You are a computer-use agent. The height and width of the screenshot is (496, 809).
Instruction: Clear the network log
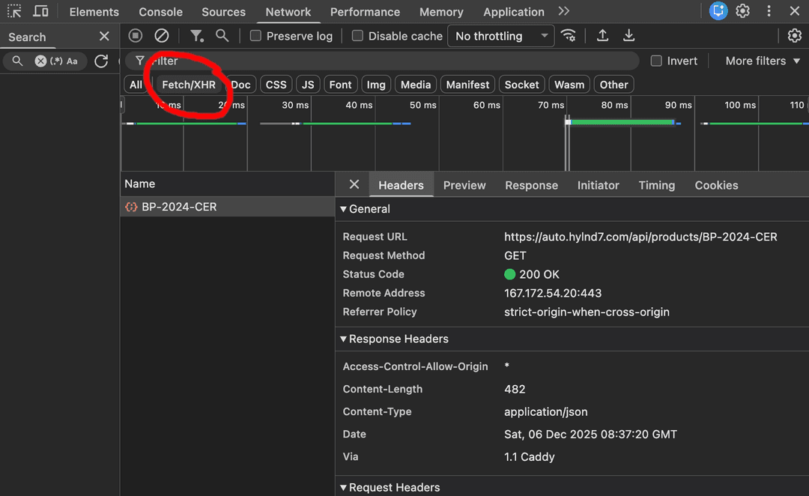(162, 36)
